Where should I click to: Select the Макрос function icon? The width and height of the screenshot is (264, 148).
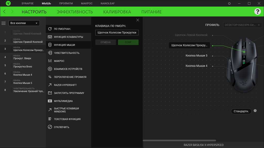click(50, 61)
